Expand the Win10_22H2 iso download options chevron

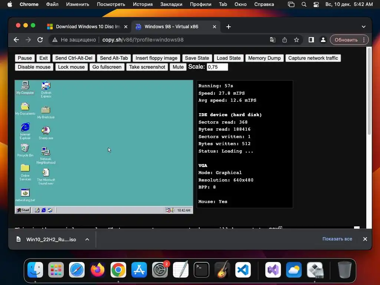87,239
